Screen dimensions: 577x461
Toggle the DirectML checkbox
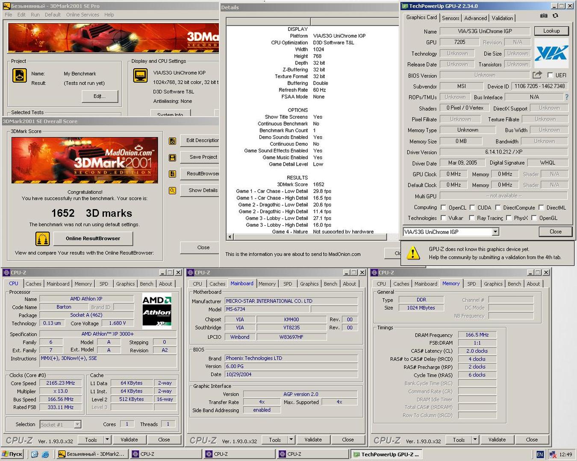coord(542,207)
